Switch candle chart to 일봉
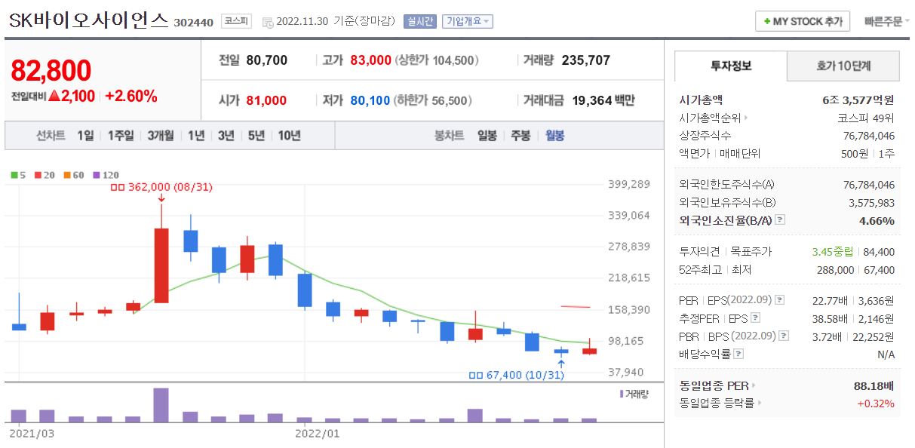Image resolution: width=915 pixels, height=448 pixels. coord(487,136)
